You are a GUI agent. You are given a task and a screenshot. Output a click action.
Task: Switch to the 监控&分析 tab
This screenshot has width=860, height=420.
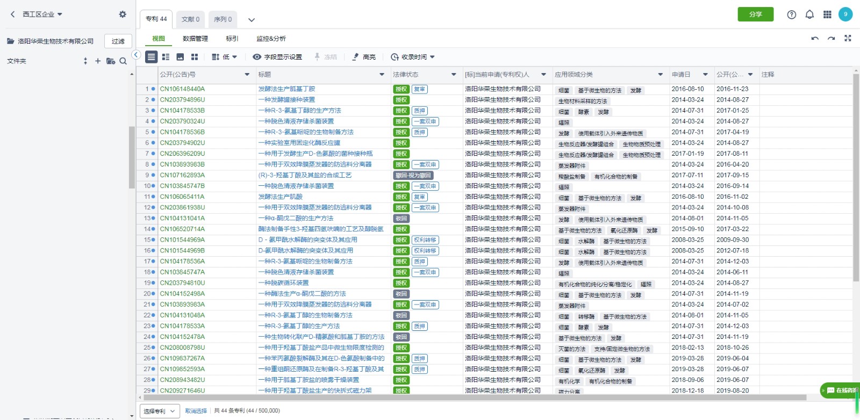pos(271,39)
